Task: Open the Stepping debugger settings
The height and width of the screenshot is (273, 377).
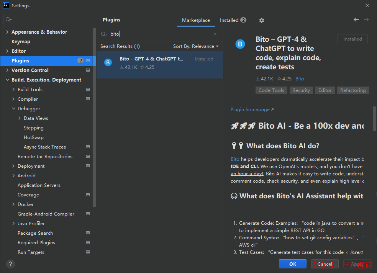Action: coord(34,128)
